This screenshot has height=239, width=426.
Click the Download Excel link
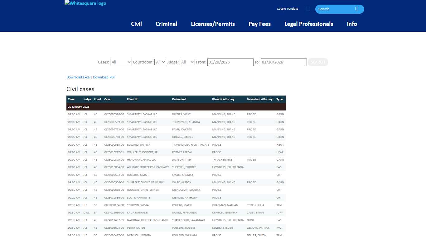point(78,77)
